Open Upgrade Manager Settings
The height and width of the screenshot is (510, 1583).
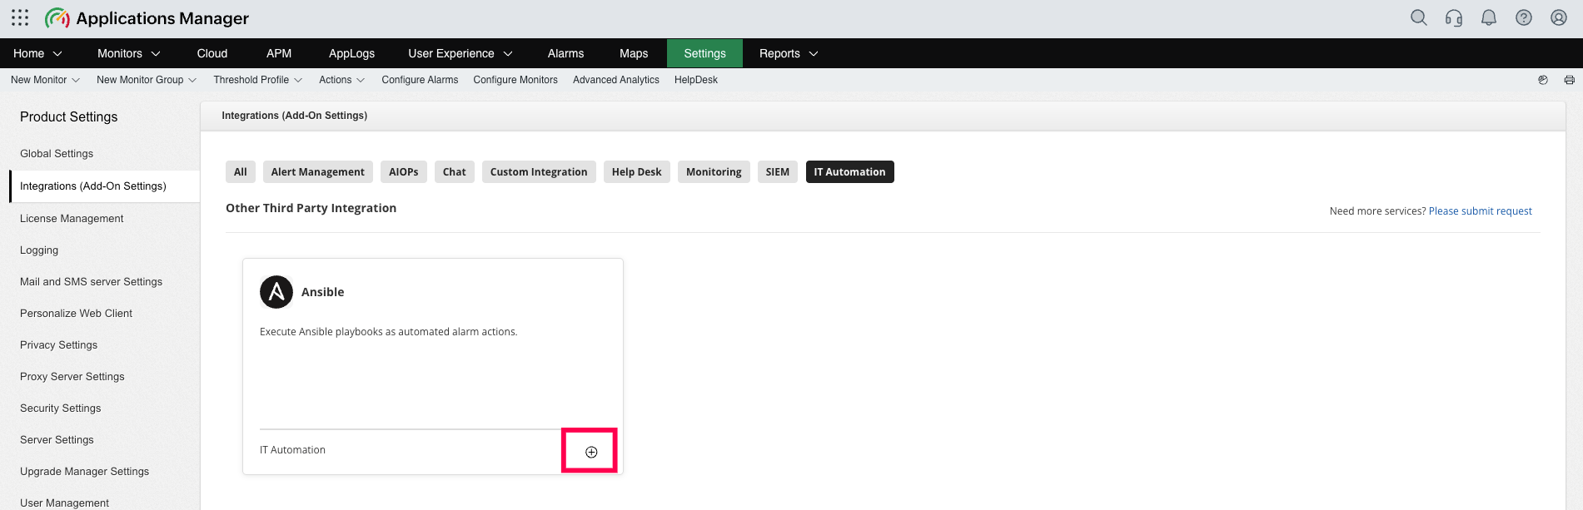[x=85, y=472]
